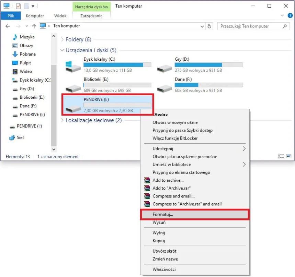Click the navigation pane scroll down arrow

coord(54,149)
